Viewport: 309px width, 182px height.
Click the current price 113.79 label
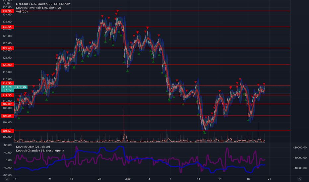point(7,87)
